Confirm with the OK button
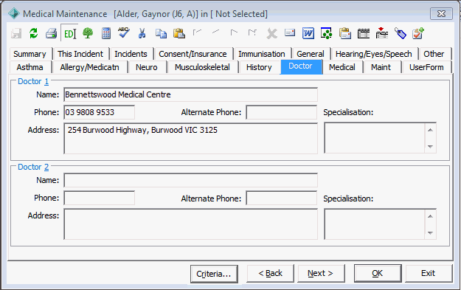The height and width of the screenshot is (290, 461). pyautogui.click(x=378, y=274)
